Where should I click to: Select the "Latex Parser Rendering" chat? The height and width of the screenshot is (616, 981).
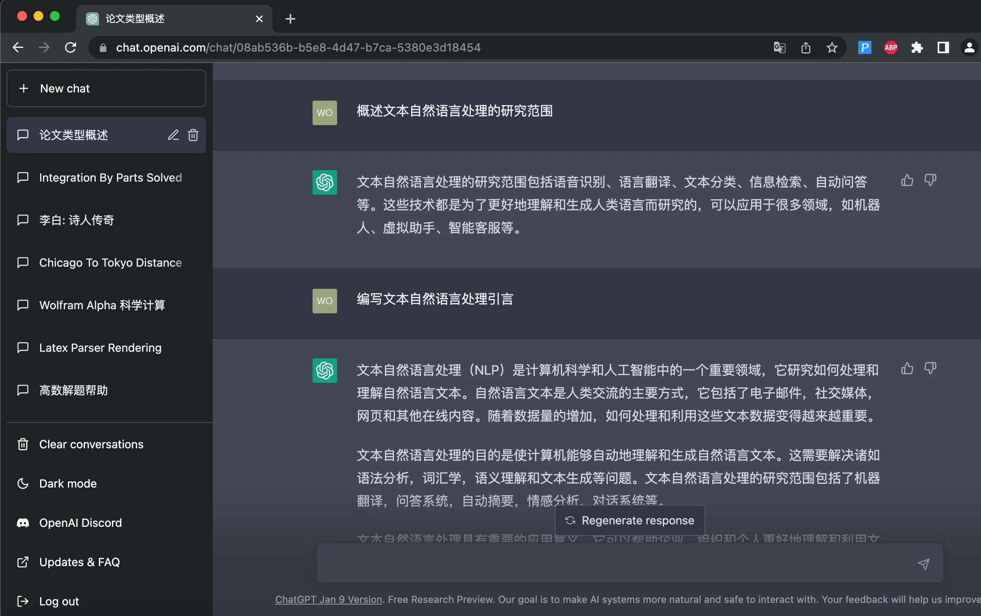click(100, 347)
